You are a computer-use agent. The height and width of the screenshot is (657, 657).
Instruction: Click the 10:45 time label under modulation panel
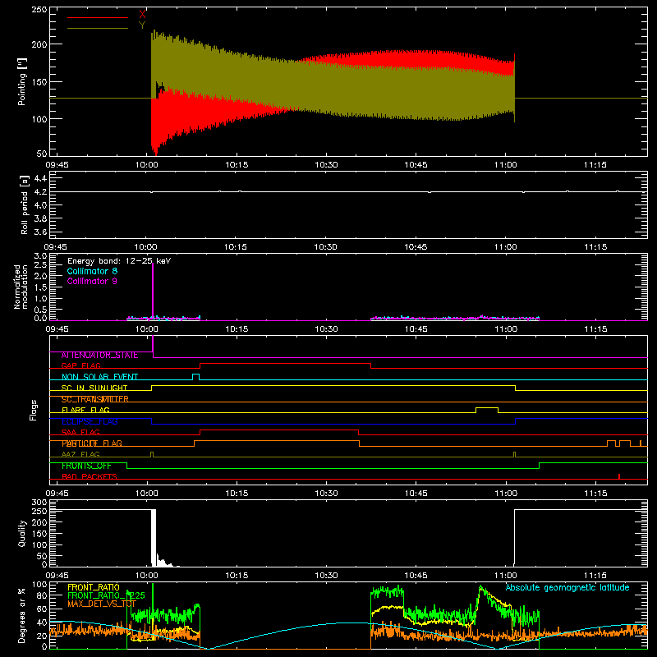pos(416,329)
